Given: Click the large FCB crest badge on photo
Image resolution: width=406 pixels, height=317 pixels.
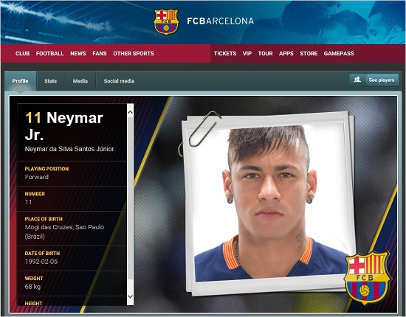Looking at the screenshot, I should pos(367,278).
